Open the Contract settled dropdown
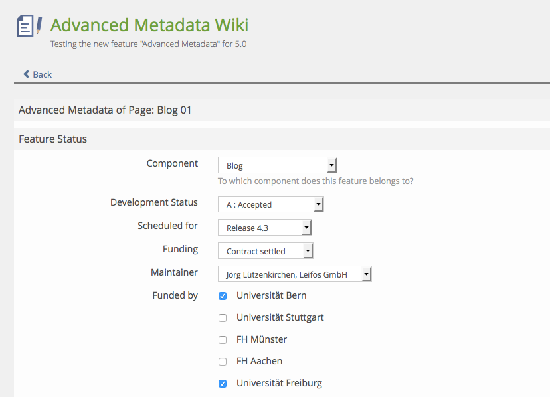 [266, 251]
